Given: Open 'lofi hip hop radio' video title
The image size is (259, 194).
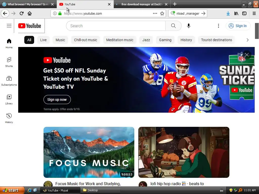Looking at the screenshot, I should 177,184.
